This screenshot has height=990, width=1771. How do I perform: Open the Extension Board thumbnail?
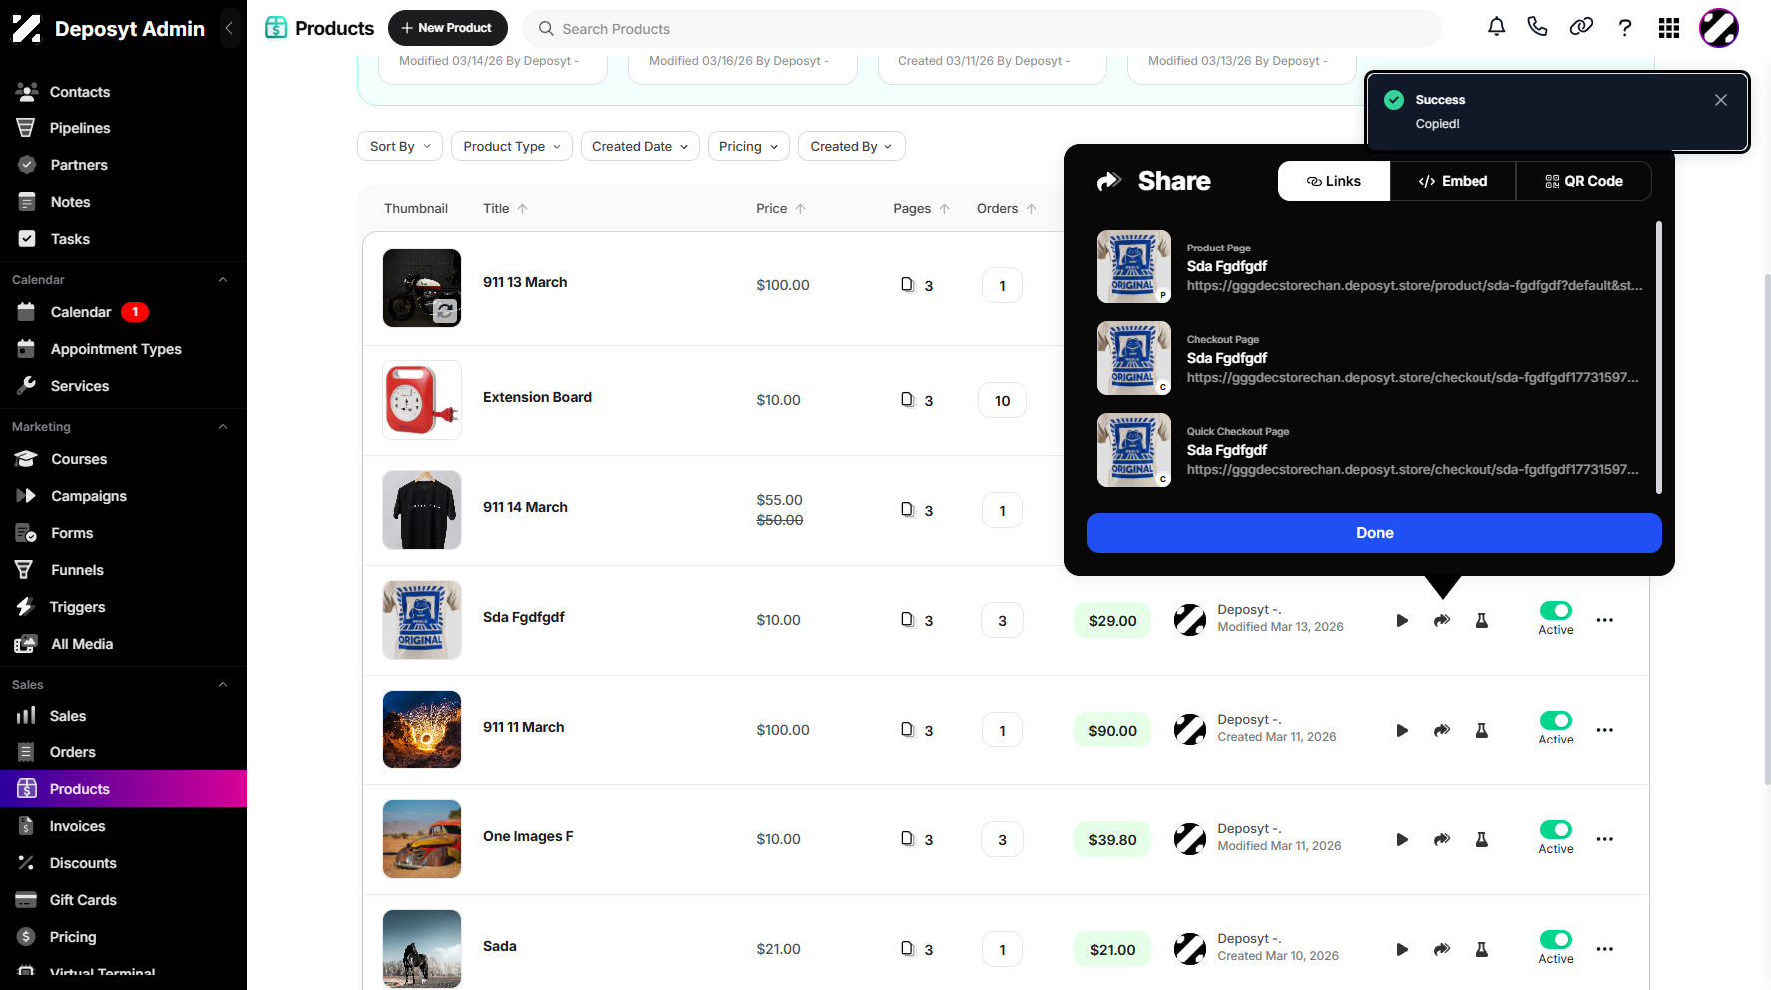click(x=422, y=400)
